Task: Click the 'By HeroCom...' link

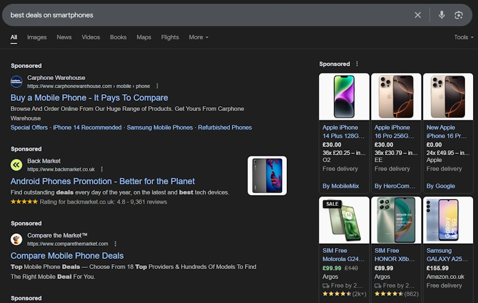Action: (395, 186)
